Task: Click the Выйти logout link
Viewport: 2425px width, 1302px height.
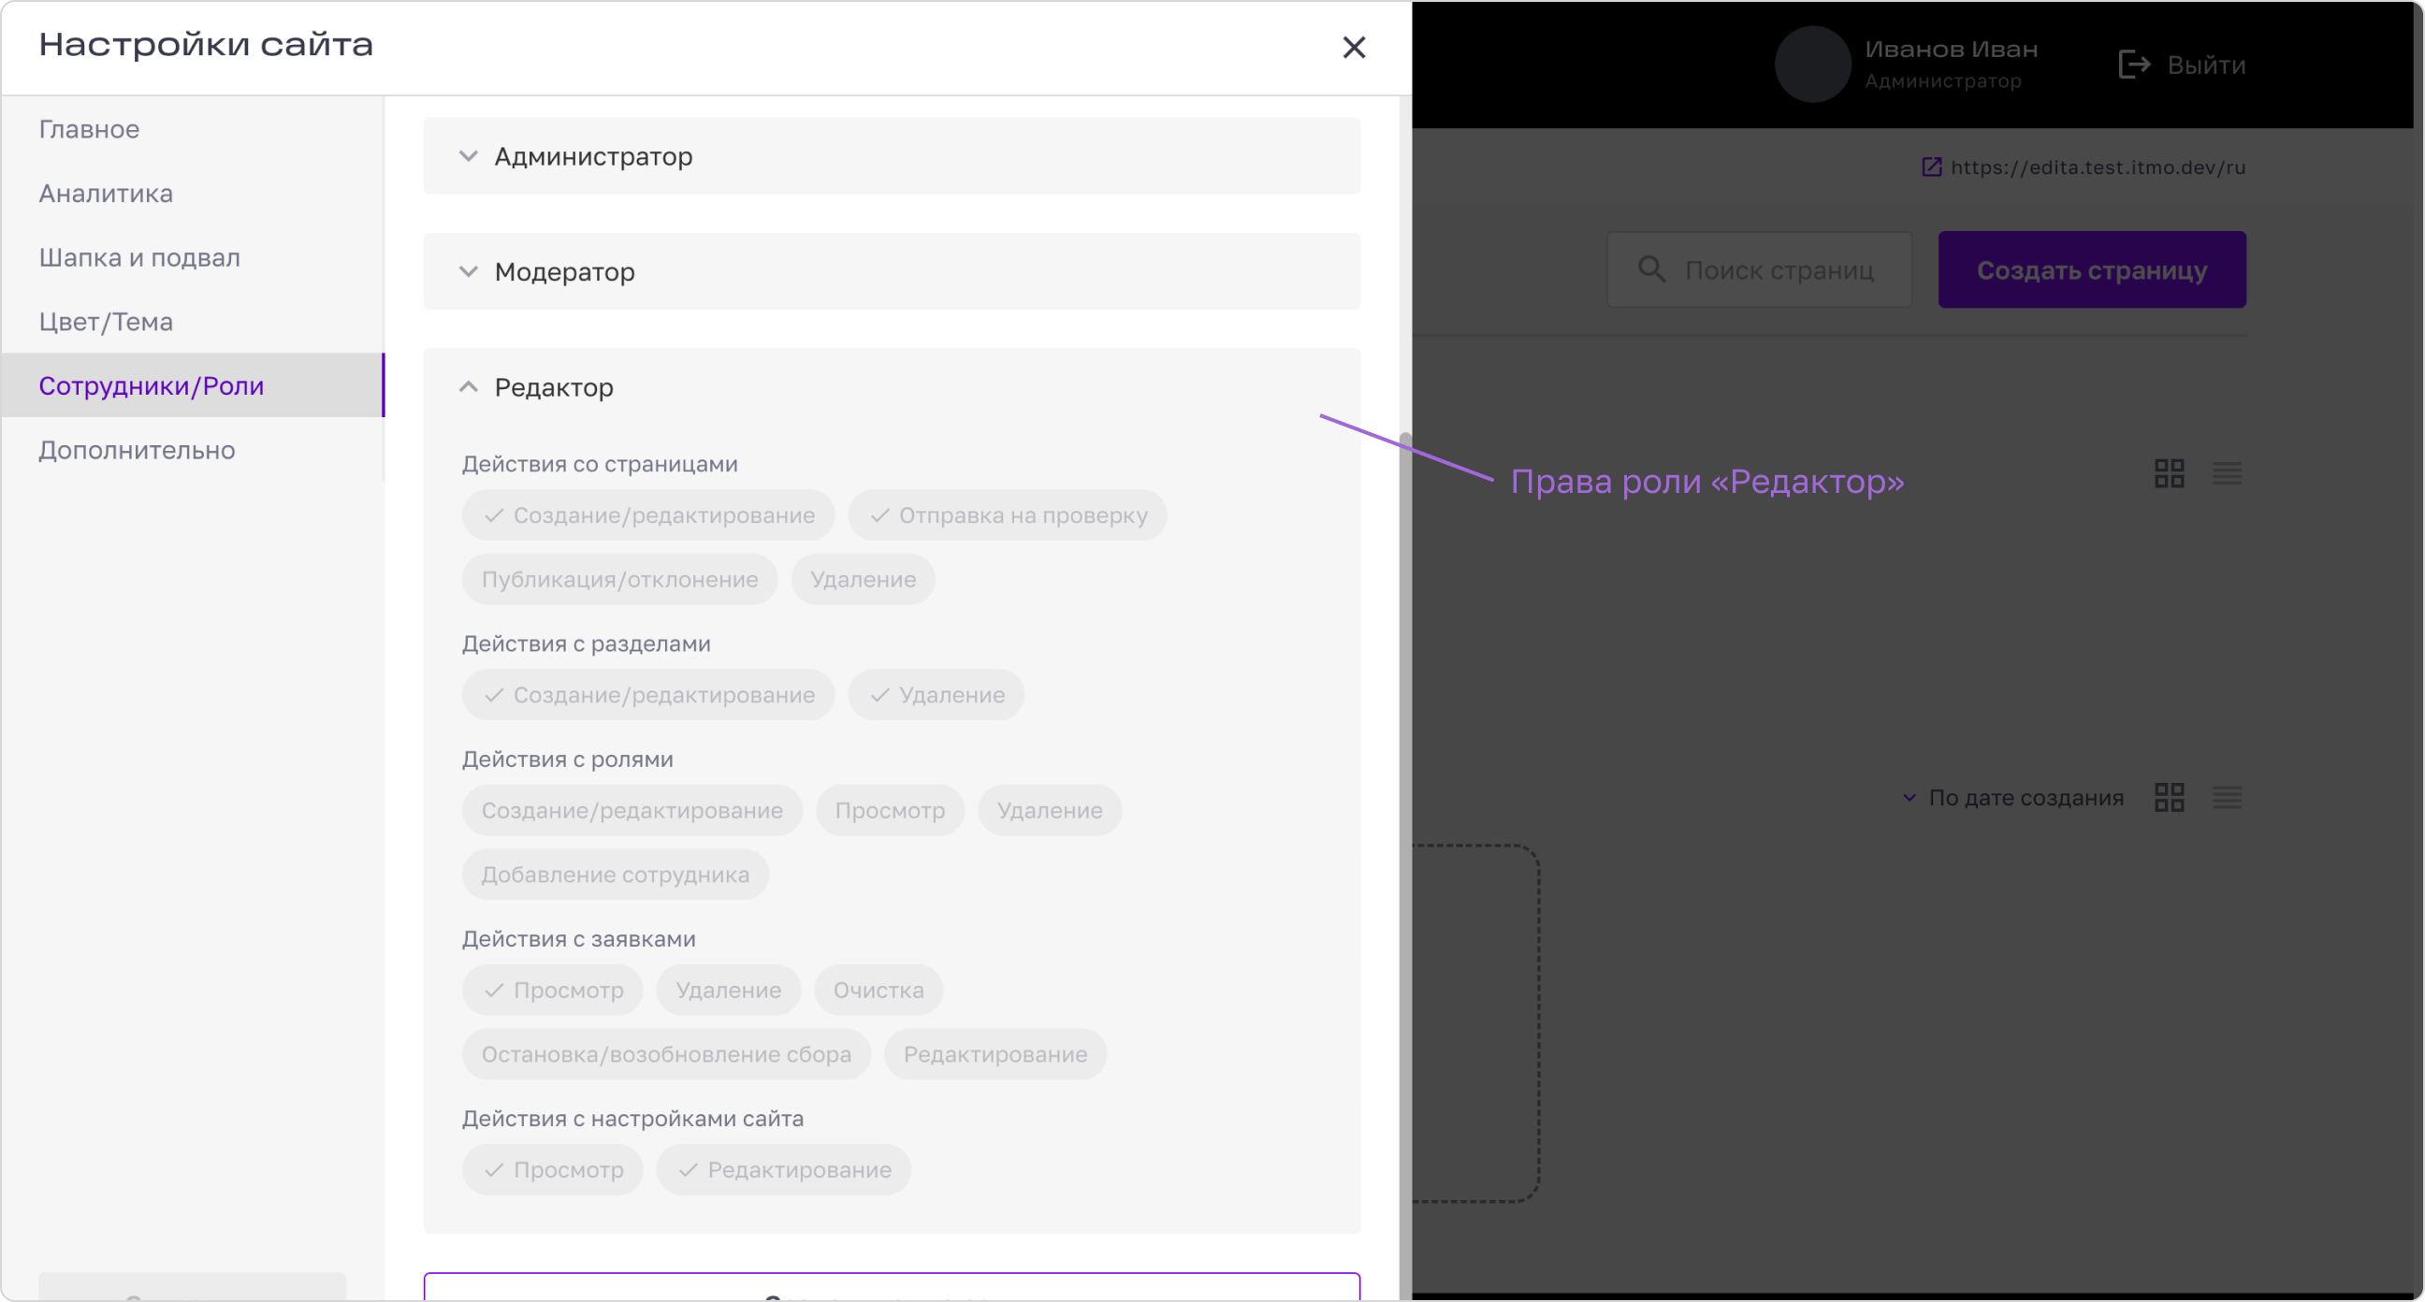Action: tap(2206, 65)
